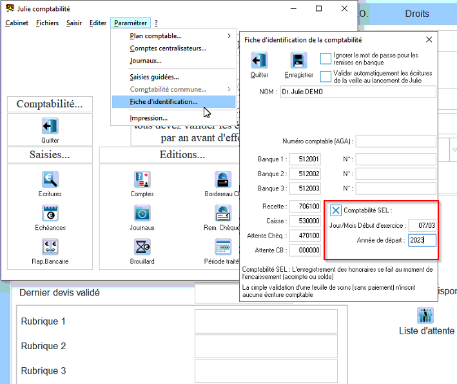
Task: Open the Rap.Bancaire icon
Action: [x=50, y=247]
